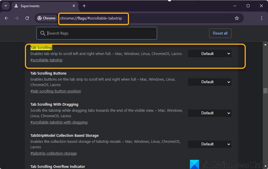268x169 pixels.
Task: Click the Chrome site info chip
Action: click(46, 18)
